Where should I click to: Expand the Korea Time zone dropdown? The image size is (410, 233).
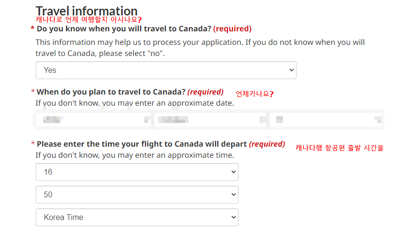pyautogui.click(x=137, y=218)
